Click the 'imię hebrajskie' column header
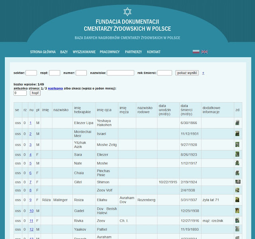 tap(84, 110)
